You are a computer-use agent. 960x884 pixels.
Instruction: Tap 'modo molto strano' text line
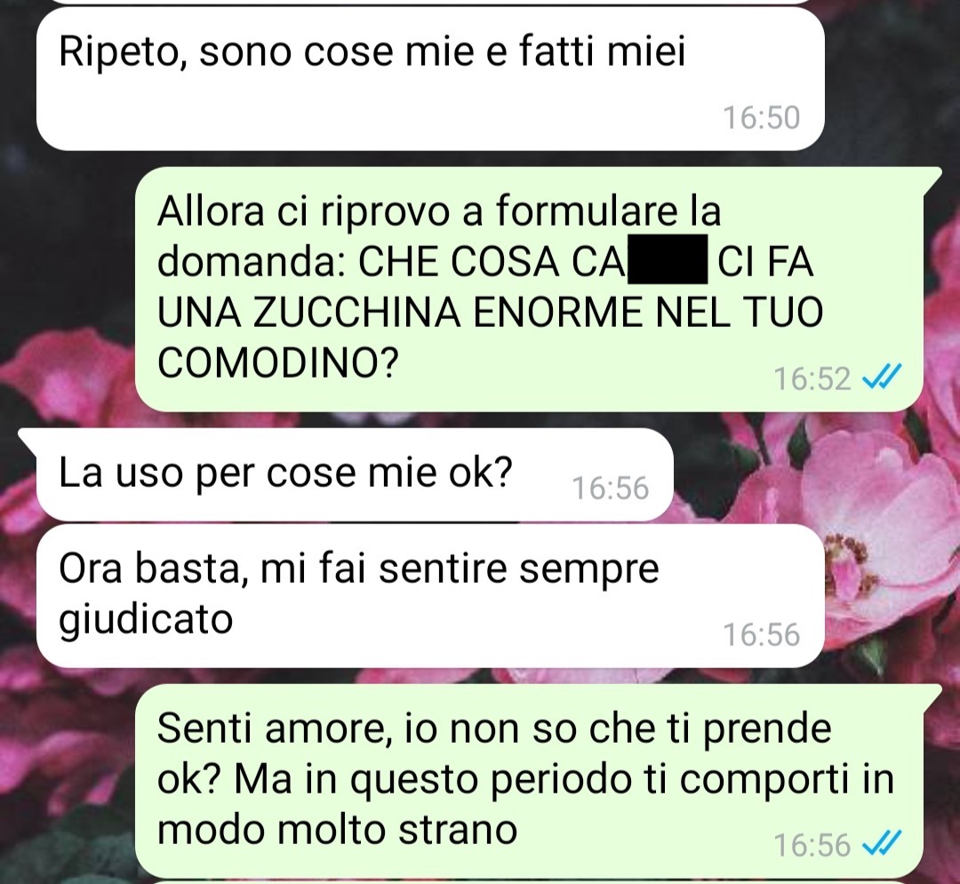338,830
